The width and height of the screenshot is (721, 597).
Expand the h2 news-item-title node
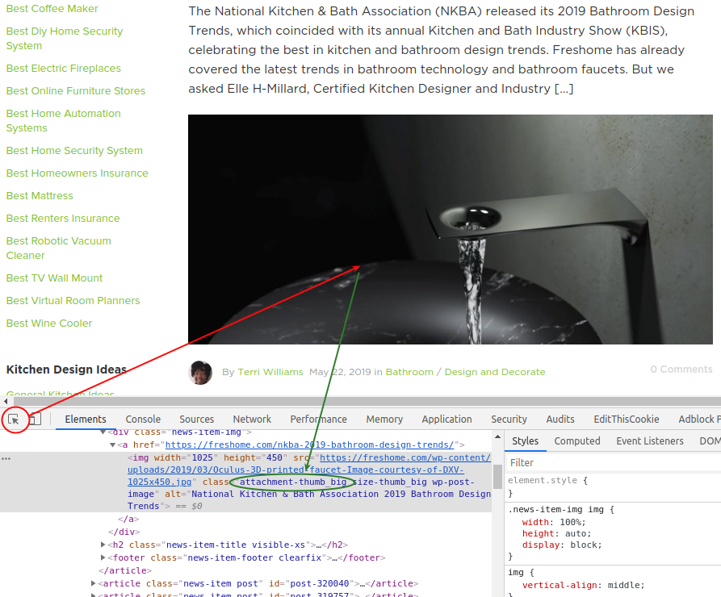(103, 545)
